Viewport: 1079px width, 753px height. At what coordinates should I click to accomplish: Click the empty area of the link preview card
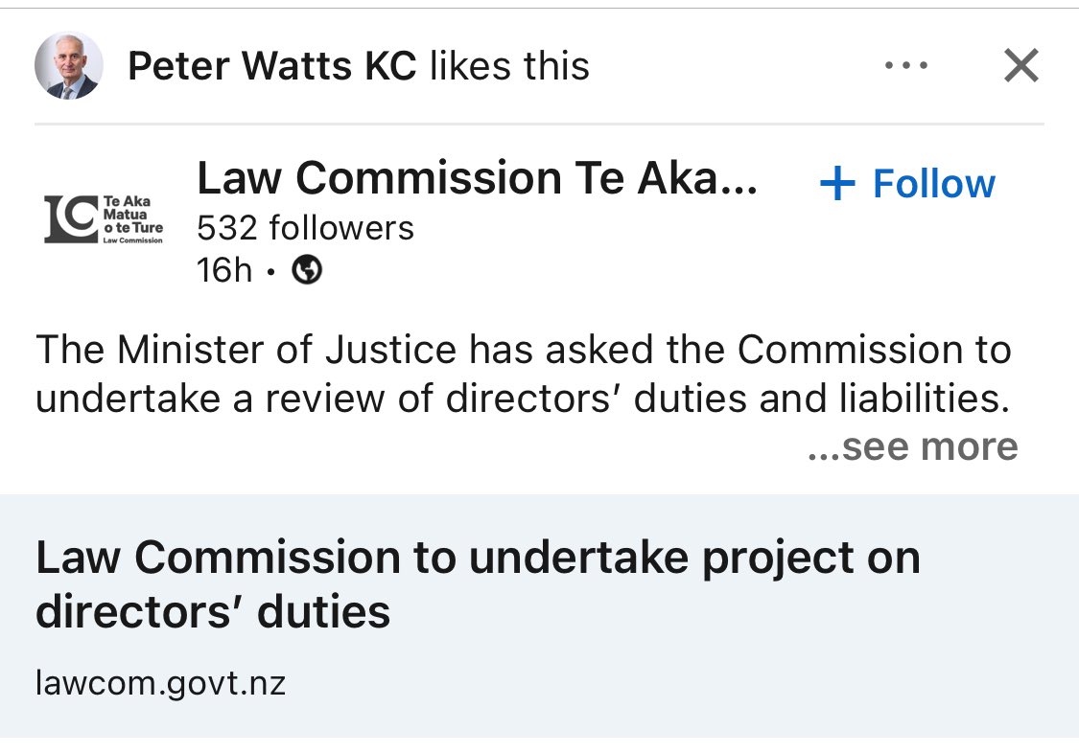[767, 671]
